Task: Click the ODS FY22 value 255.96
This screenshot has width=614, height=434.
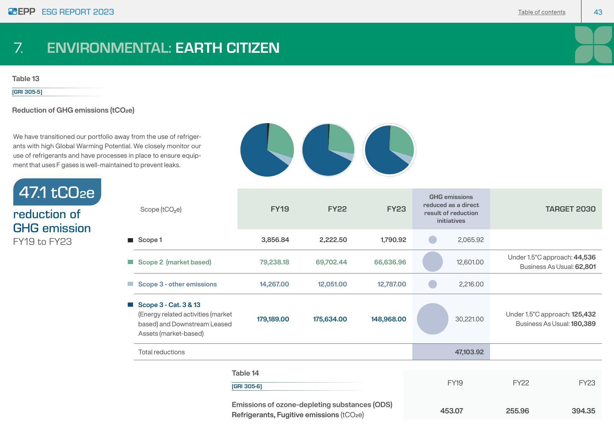Action: [517, 411]
